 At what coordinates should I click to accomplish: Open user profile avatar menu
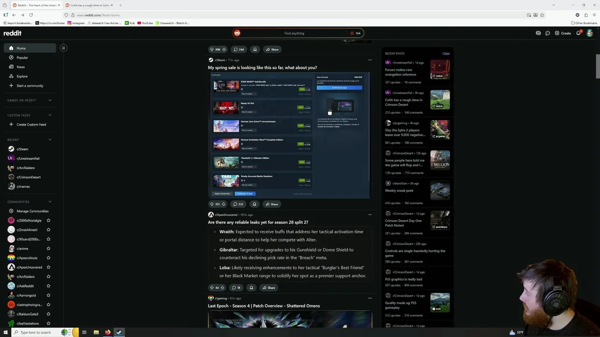pyautogui.click(x=590, y=33)
